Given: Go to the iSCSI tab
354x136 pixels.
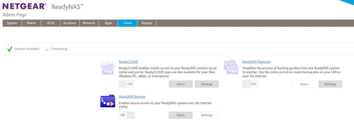Looking at the screenshot, I should [51, 23].
